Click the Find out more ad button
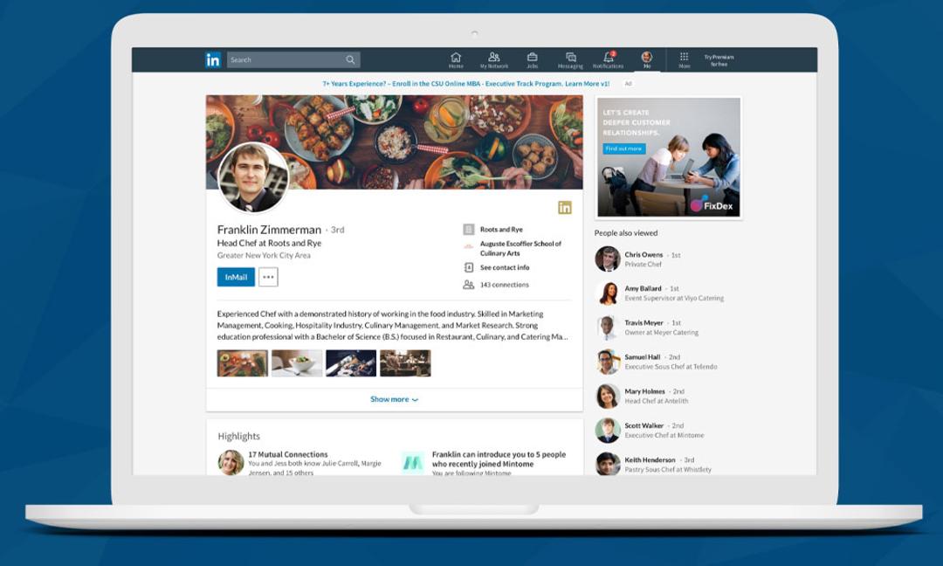943x566 pixels. 624,148
